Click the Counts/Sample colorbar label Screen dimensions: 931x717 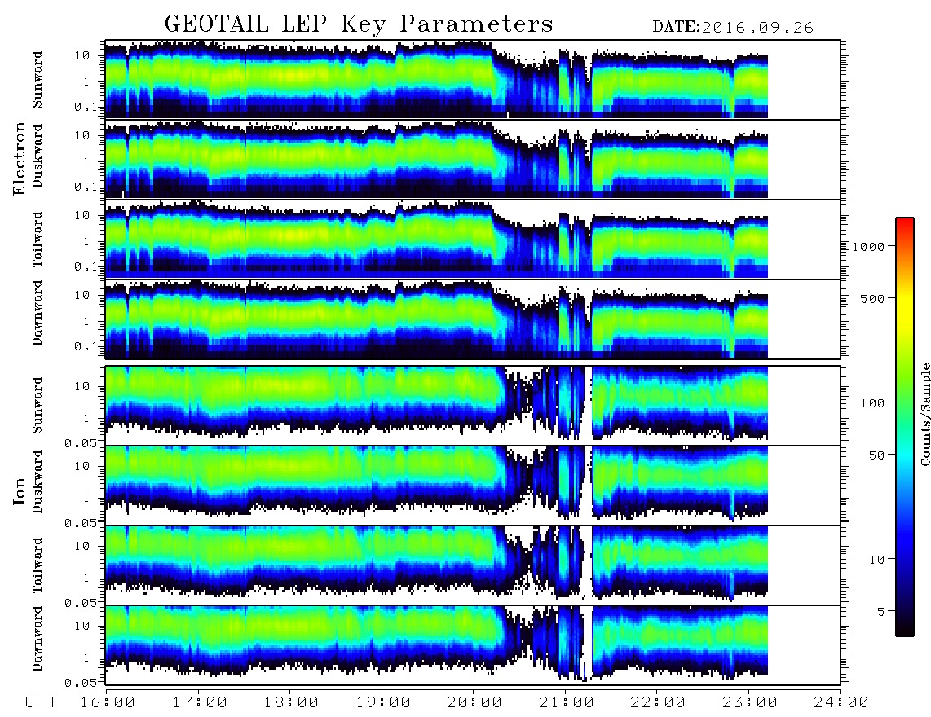(x=924, y=414)
